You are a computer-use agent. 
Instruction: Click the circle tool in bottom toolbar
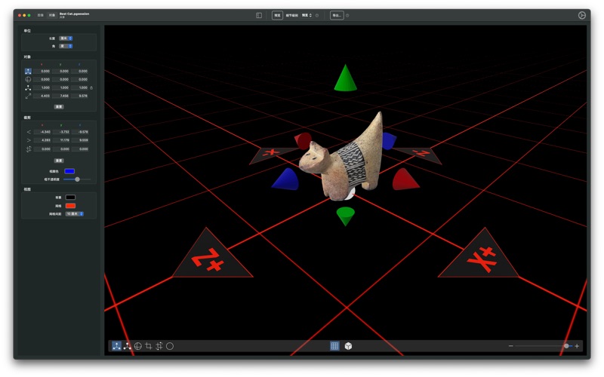pyautogui.click(x=170, y=346)
